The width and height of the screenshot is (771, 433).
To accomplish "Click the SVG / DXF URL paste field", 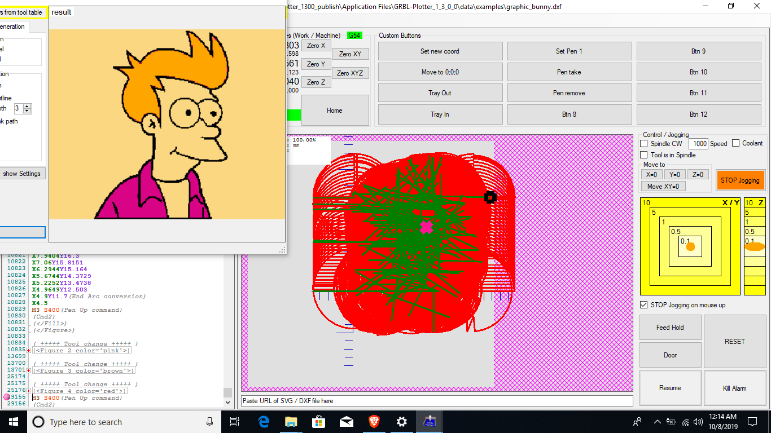I will point(437,401).
